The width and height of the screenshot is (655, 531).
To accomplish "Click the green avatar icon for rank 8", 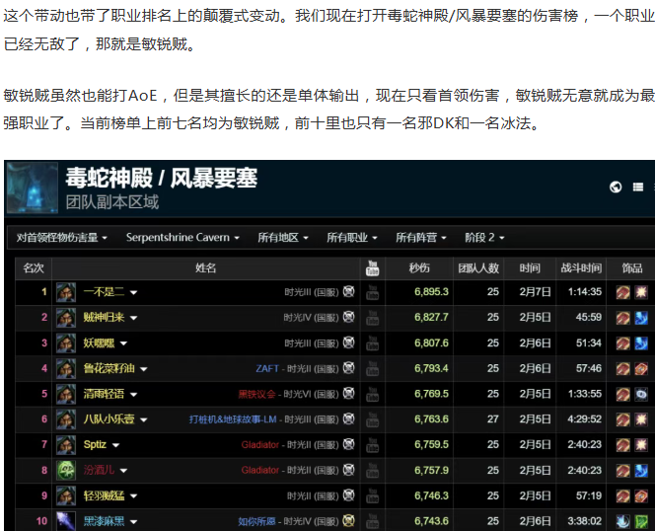I will 66,470.
